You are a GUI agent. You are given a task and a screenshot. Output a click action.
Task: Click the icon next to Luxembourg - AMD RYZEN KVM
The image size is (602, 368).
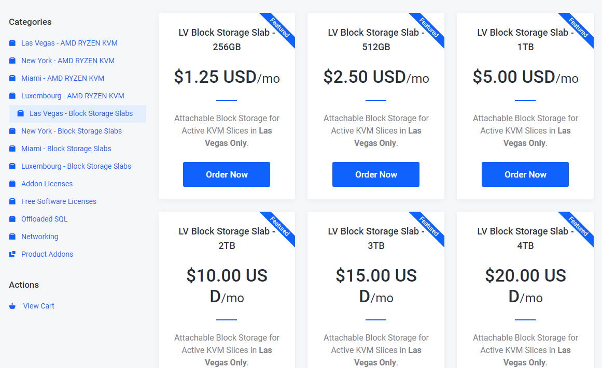tap(12, 96)
